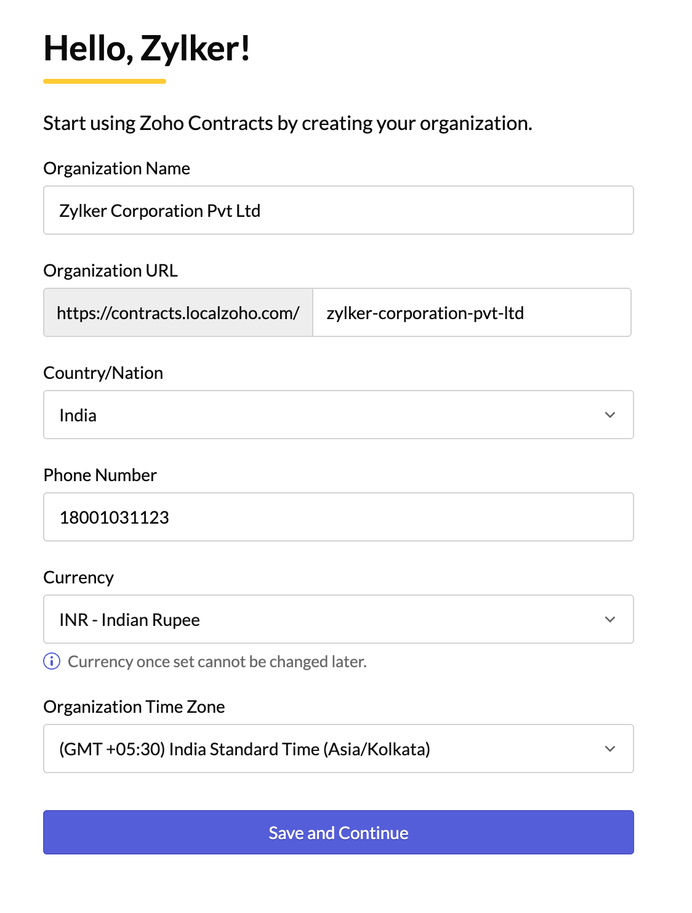Click the Currency field chevron arrow
Viewport: 692px width, 913px height.
610,619
